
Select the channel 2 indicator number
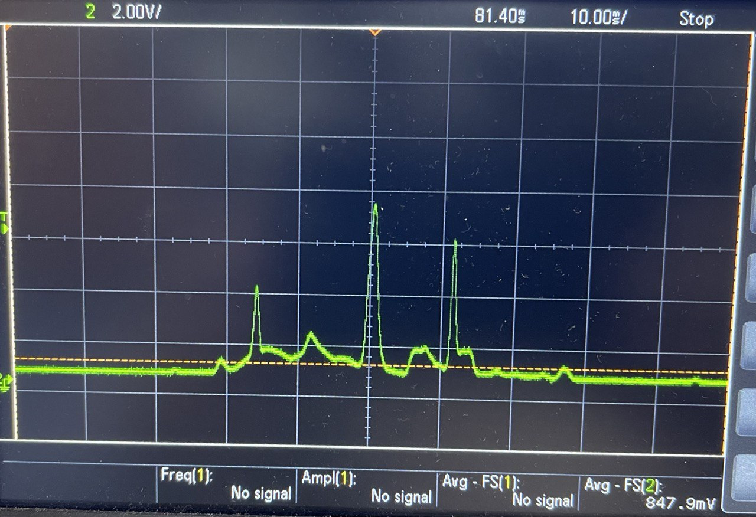coord(90,12)
